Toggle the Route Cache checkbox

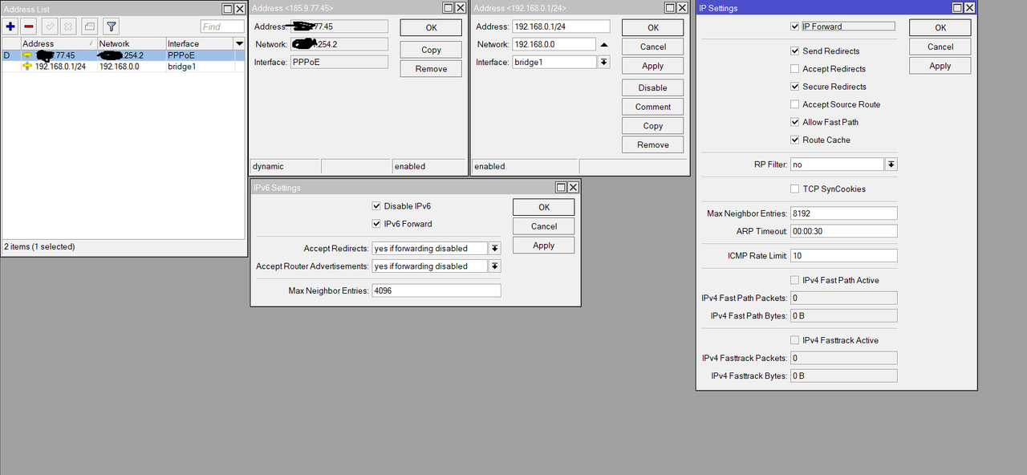coord(795,140)
